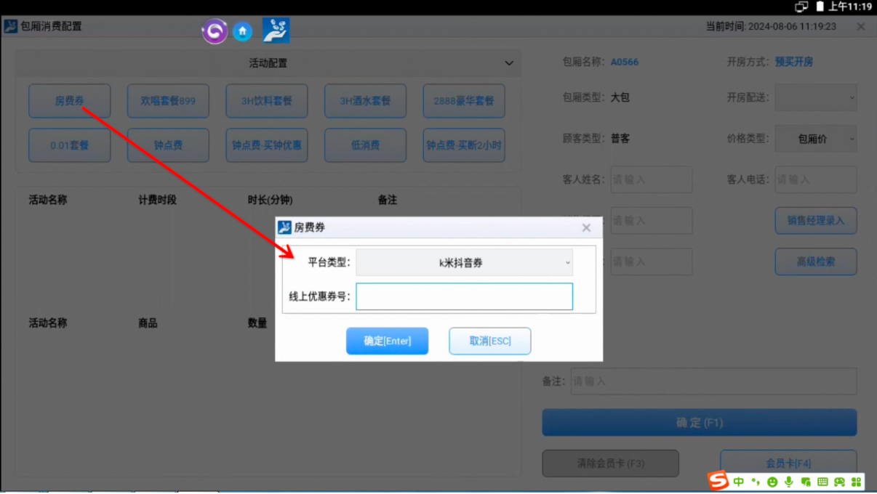
Task: Click the blue 销售经理录入 button
Action: click(816, 220)
